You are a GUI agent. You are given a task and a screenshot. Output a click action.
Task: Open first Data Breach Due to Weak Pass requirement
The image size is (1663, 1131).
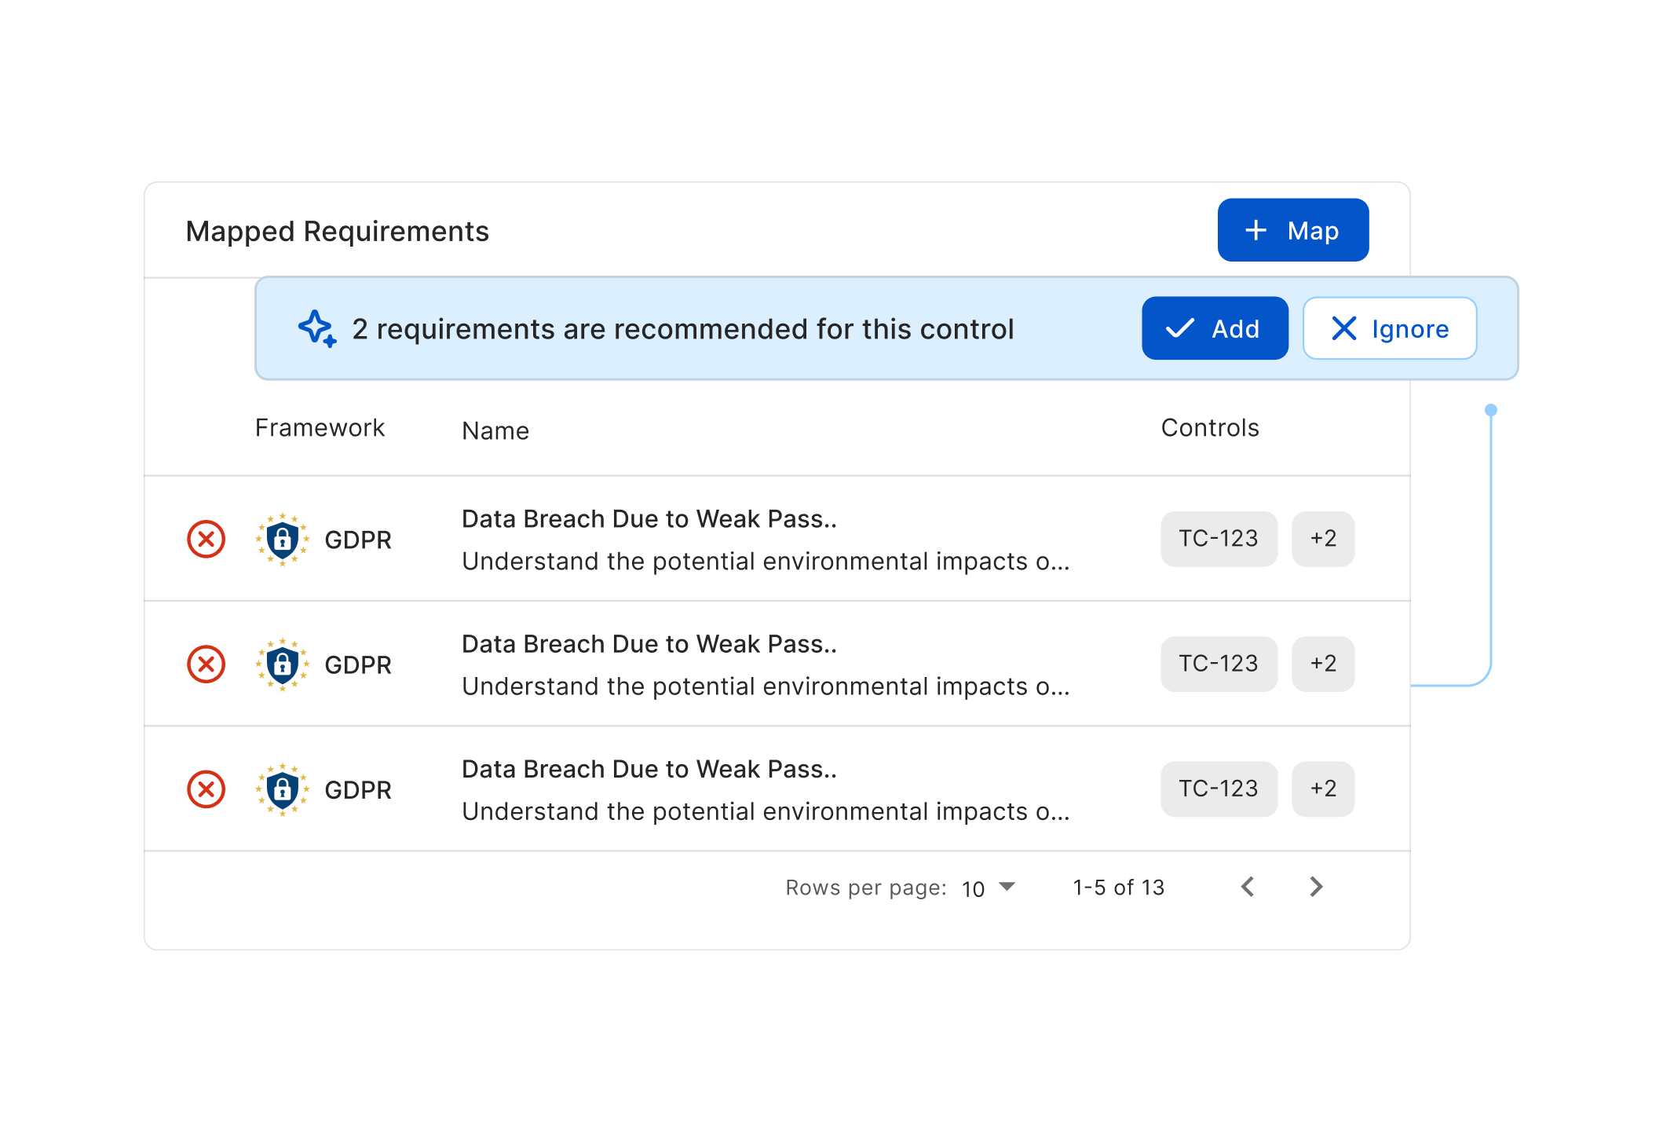pyautogui.click(x=649, y=519)
